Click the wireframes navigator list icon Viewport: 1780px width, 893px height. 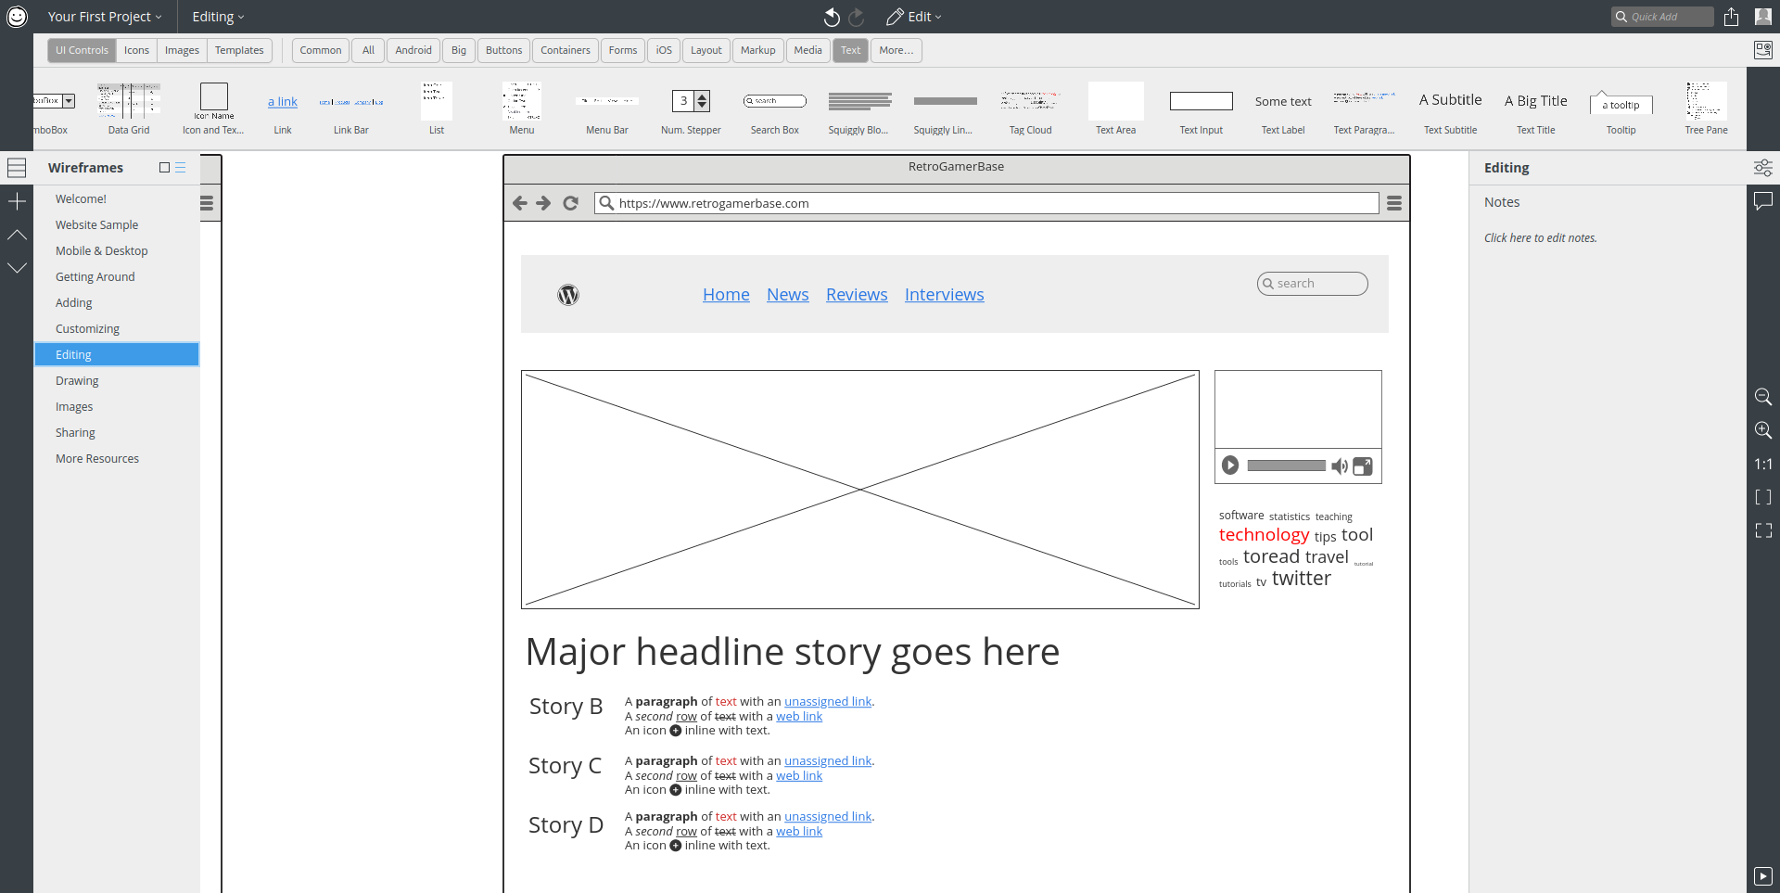click(x=17, y=168)
